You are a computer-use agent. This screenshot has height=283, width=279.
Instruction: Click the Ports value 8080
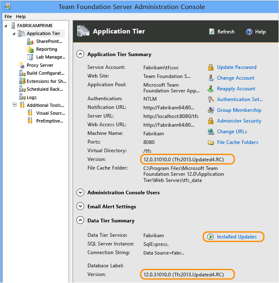(x=149, y=142)
